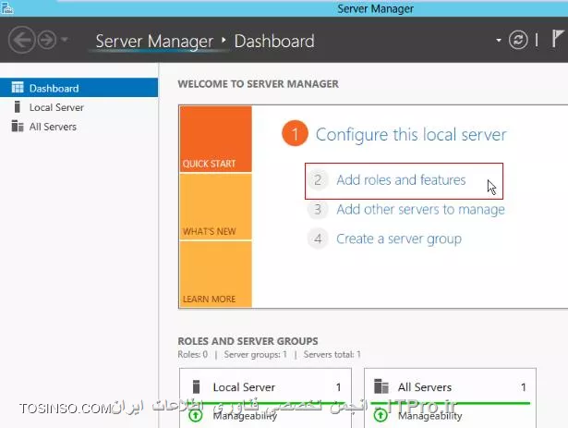The width and height of the screenshot is (568, 428).
Task: Open the QUICK START tile
Action: tap(215, 139)
